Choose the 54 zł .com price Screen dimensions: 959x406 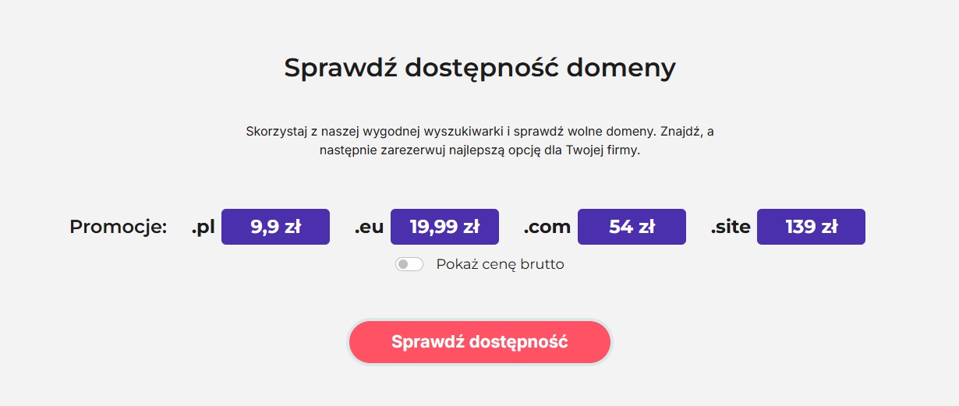point(632,227)
